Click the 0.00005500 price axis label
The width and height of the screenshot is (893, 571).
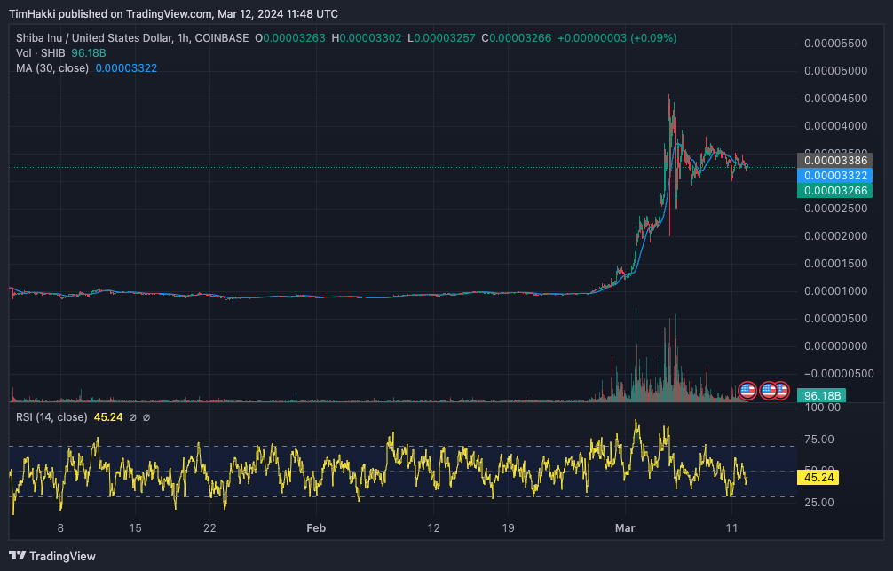[x=835, y=44]
